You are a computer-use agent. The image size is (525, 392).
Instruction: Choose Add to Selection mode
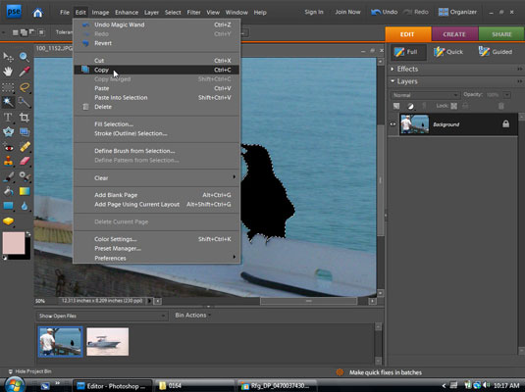tap(25, 32)
